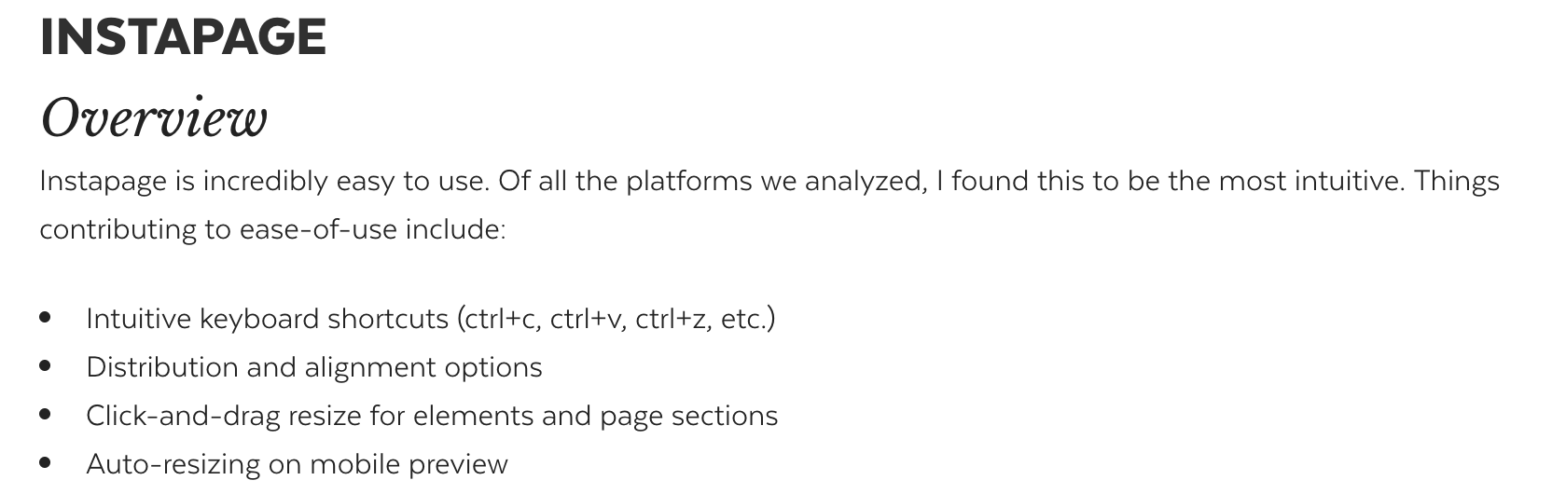Screen dimensions: 1552x494
Task: Click the bullet dot before "Distribution and alignment"
Action: coord(46,366)
